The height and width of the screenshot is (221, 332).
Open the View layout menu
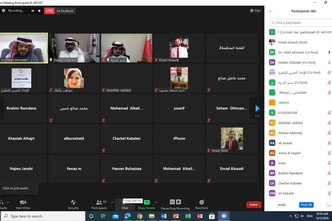tap(255, 11)
